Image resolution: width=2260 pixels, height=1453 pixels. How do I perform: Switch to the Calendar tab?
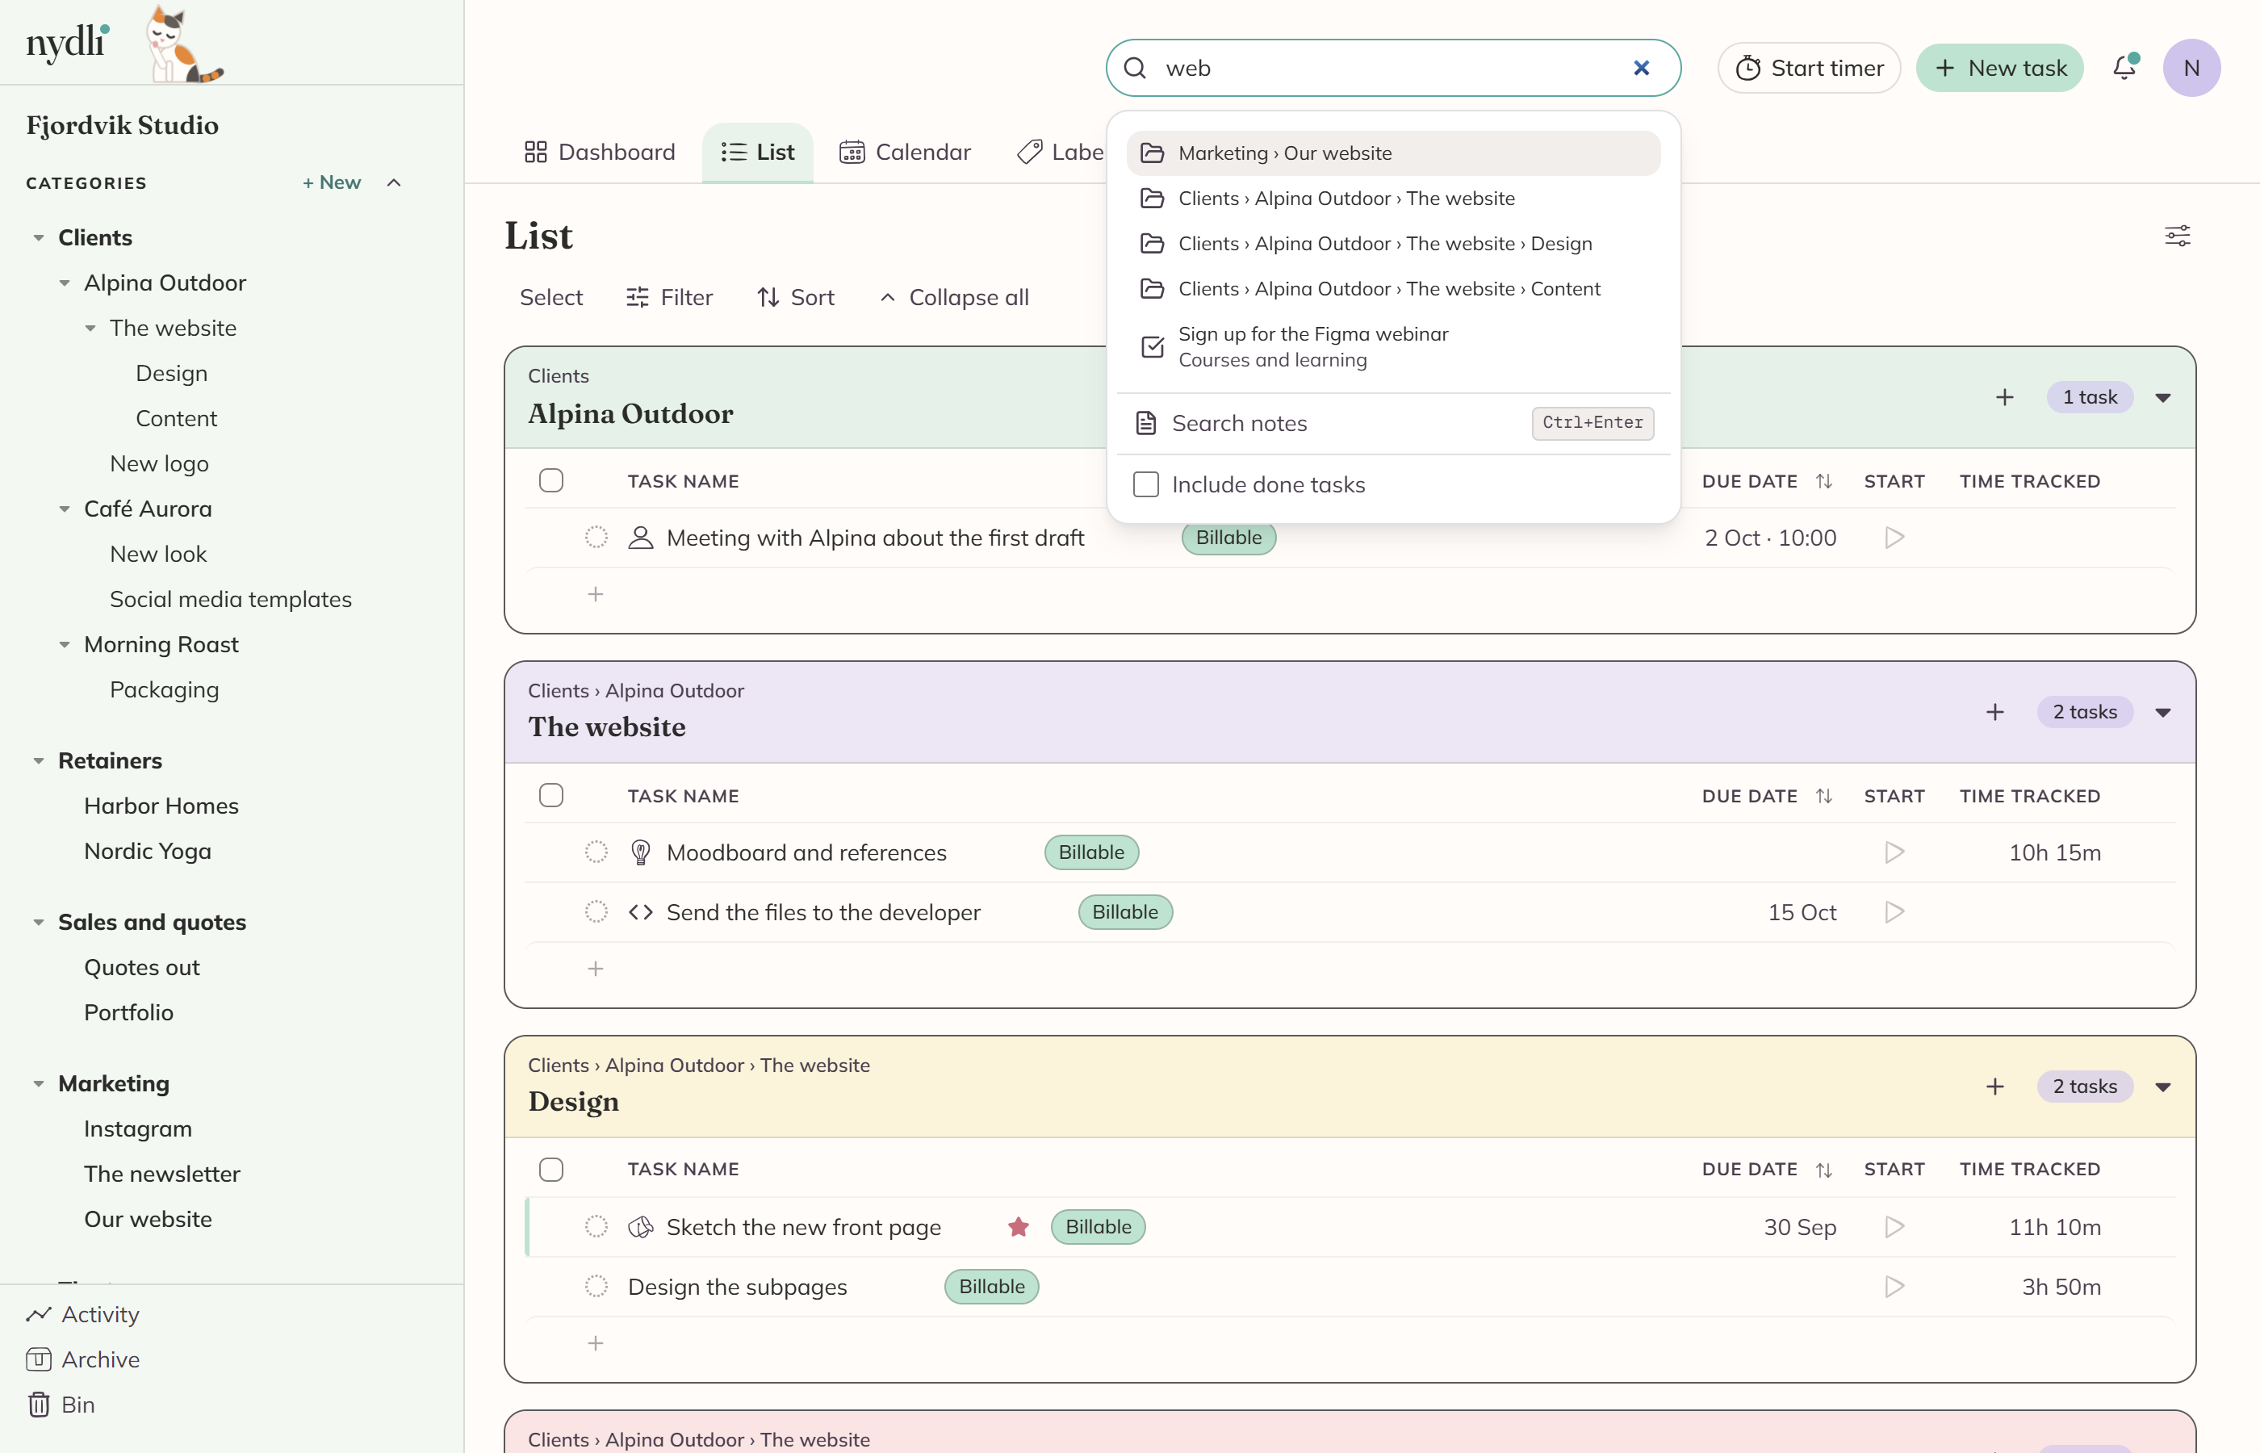(905, 152)
